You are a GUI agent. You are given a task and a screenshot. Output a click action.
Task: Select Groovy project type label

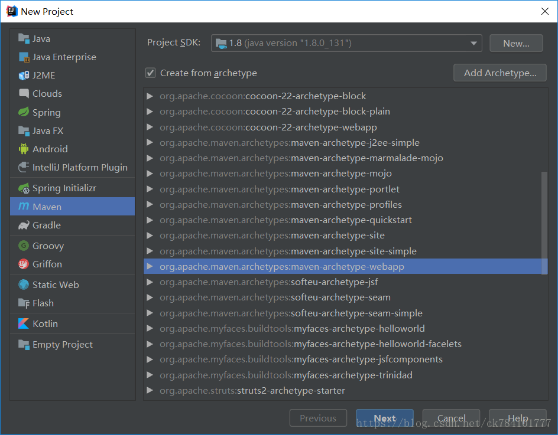(48, 246)
